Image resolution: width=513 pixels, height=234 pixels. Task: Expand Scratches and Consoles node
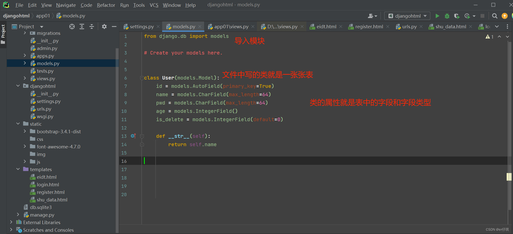pyautogui.click(x=11, y=230)
